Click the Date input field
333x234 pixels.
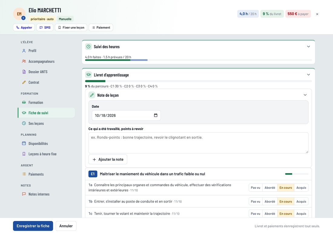coord(126,115)
